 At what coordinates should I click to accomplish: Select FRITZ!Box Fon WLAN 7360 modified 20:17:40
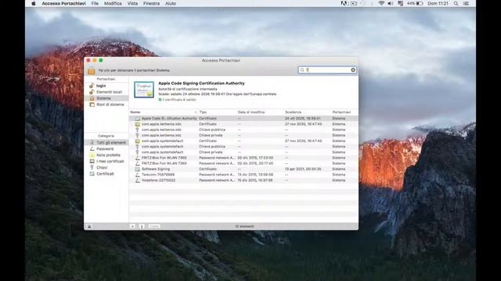[243, 163]
